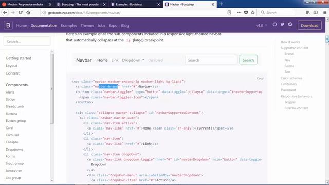This screenshot has height=185, width=329.
Task: Click the address bar URL field
Action: (134, 12)
